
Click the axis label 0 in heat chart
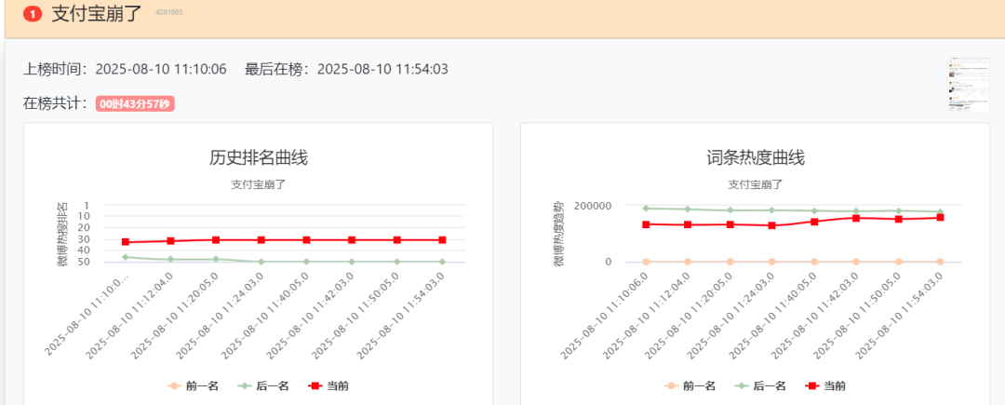(x=608, y=263)
